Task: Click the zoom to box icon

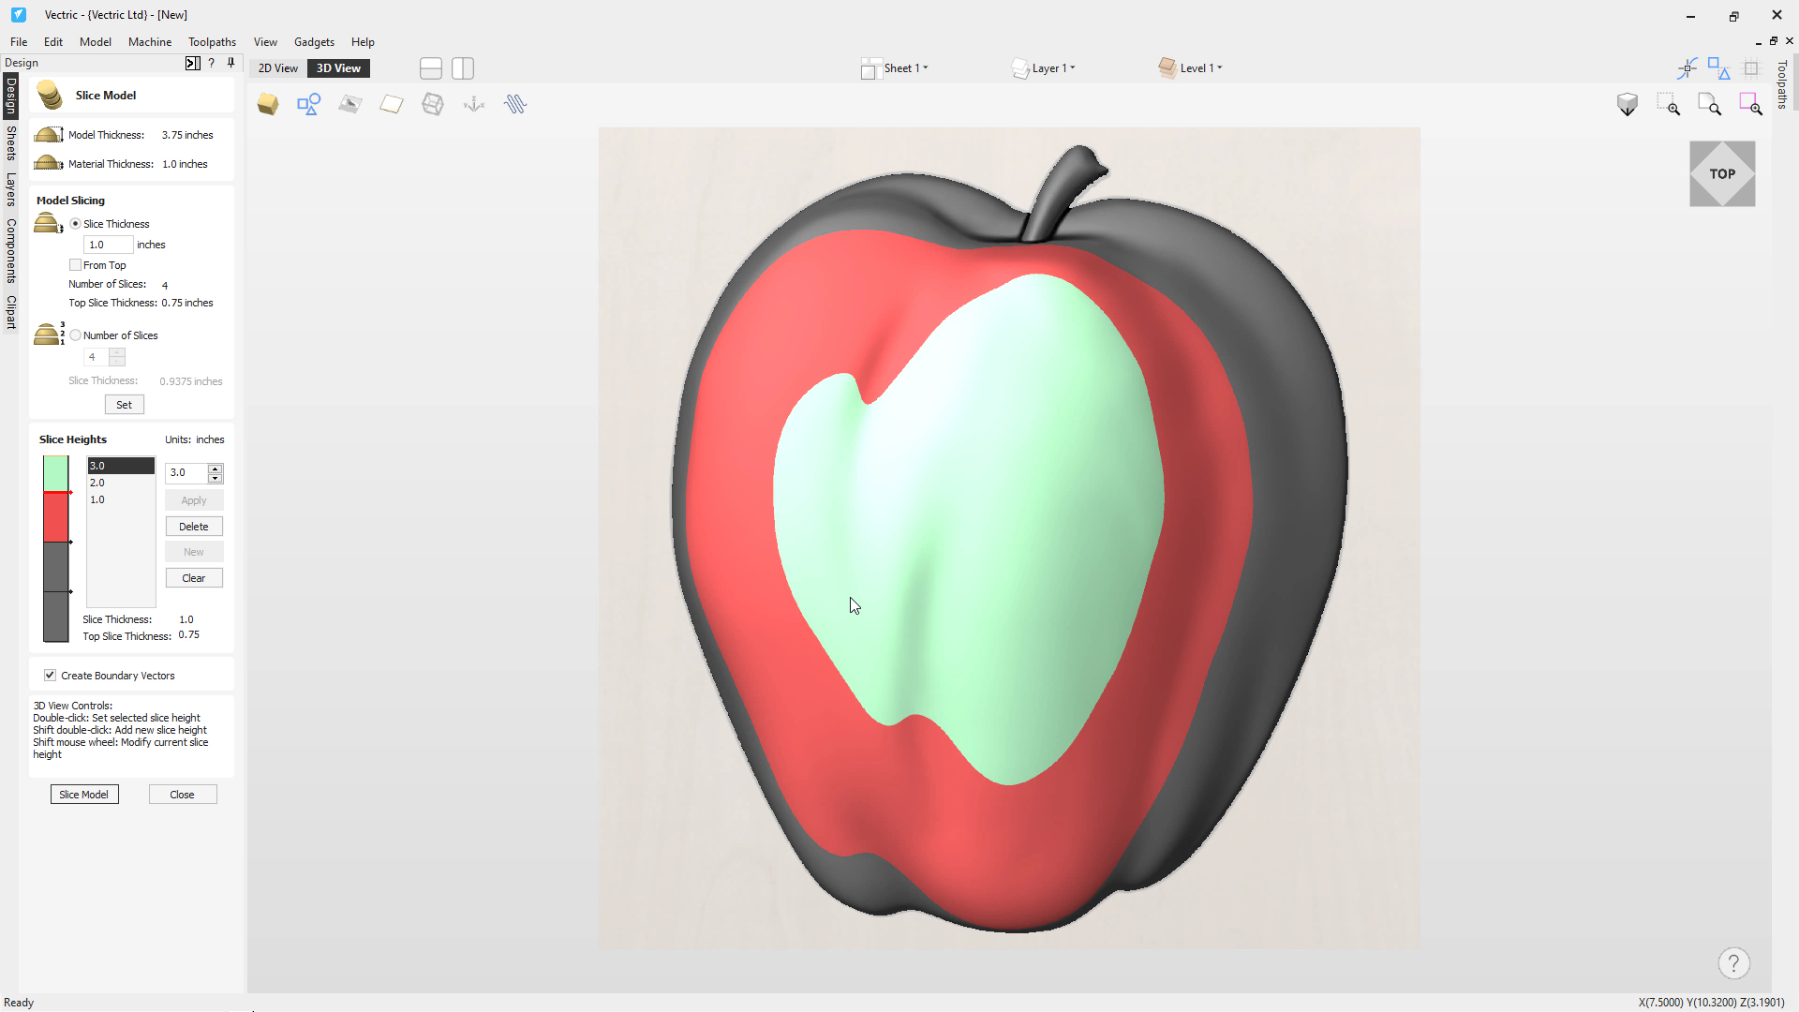Action: [1668, 104]
